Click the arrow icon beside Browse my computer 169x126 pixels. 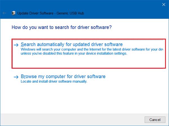16,77
